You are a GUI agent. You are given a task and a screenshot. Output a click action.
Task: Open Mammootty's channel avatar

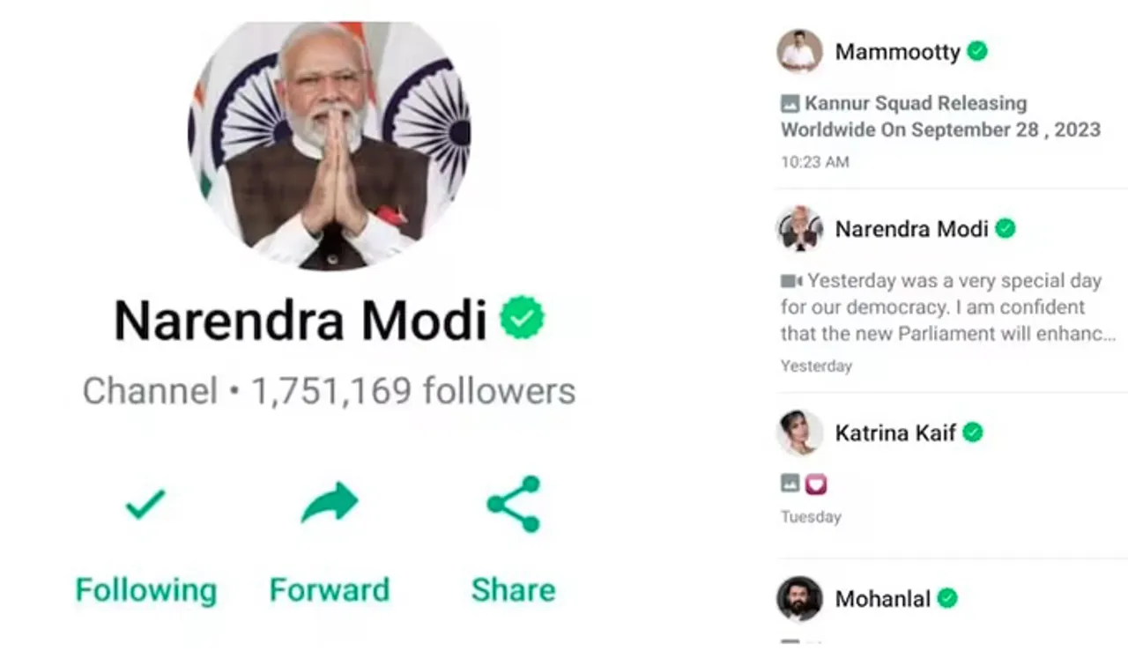(800, 51)
